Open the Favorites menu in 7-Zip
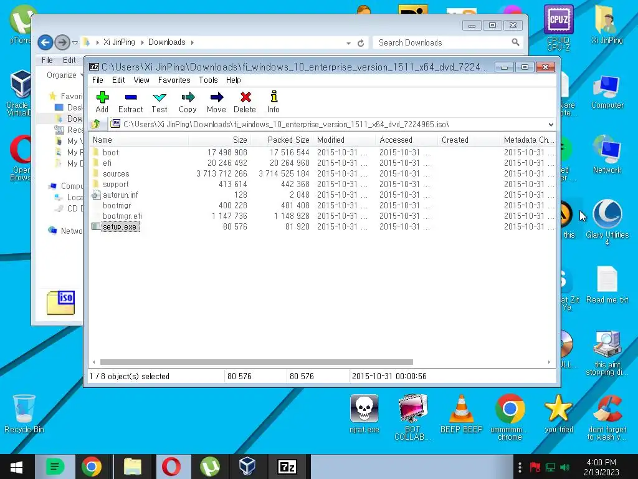The height and width of the screenshot is (479, 638). point(174,80)
